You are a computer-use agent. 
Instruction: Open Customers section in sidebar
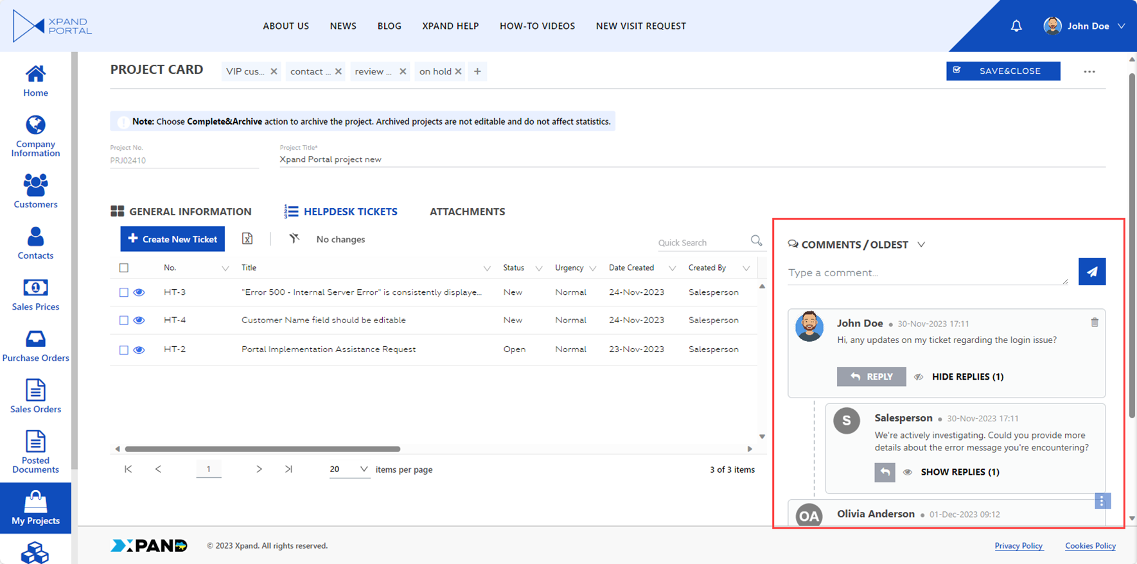coord(35,191)
